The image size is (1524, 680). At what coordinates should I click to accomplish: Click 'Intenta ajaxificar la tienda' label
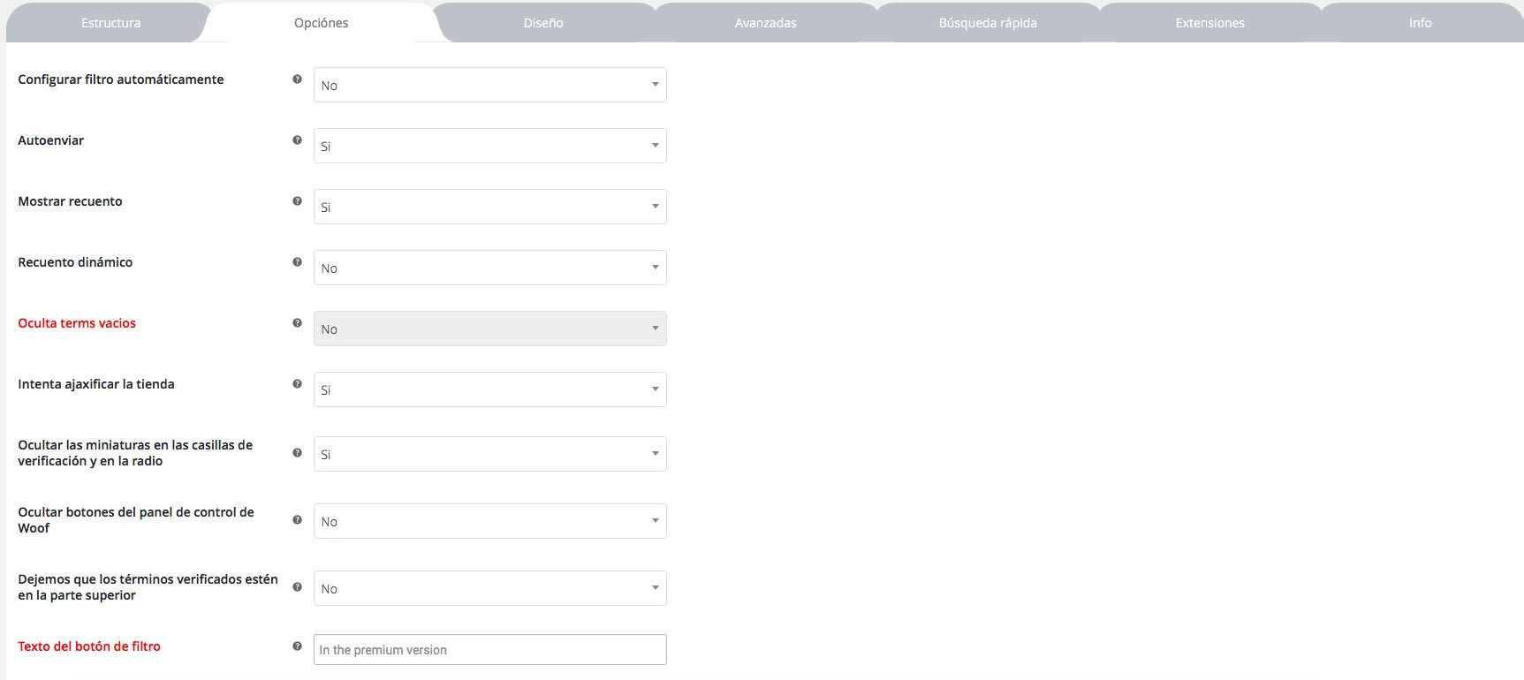(96, 384)
